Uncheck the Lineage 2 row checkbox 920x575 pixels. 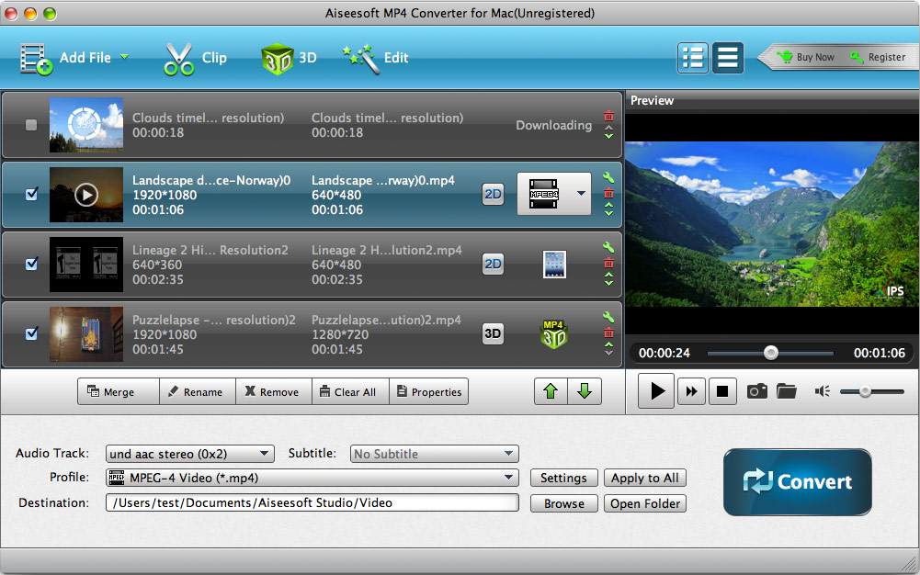click(31, 264)
